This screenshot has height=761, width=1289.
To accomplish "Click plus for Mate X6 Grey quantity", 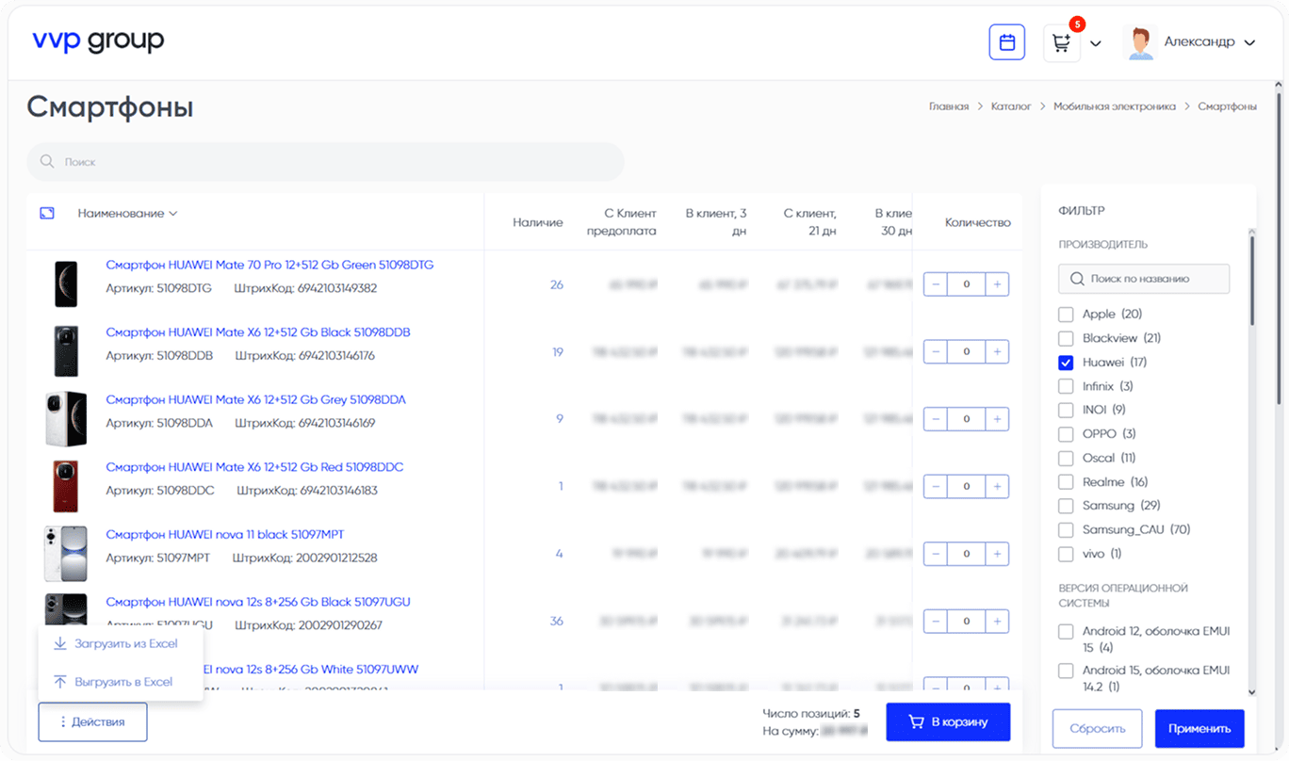I will tap(997, 419).
